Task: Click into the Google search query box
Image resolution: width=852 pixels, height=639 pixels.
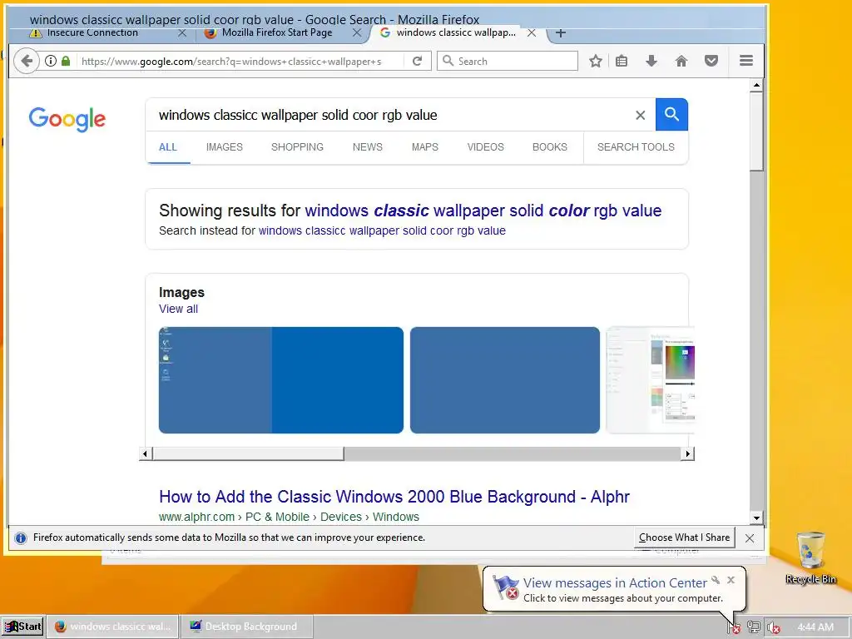Action: pos(391,115)
